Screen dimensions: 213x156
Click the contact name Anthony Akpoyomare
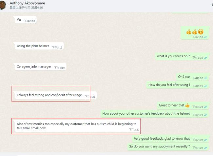tap(27, 3)
